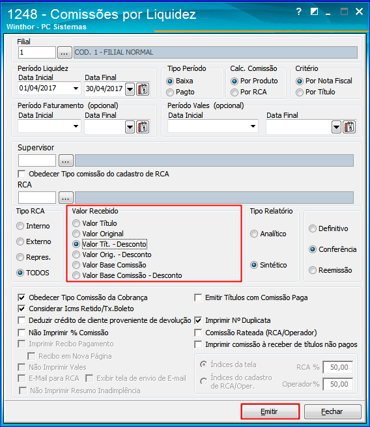Expand Período Faturamento Data Final dropdown arrow

pyautogui.click(x=130, y=127)
